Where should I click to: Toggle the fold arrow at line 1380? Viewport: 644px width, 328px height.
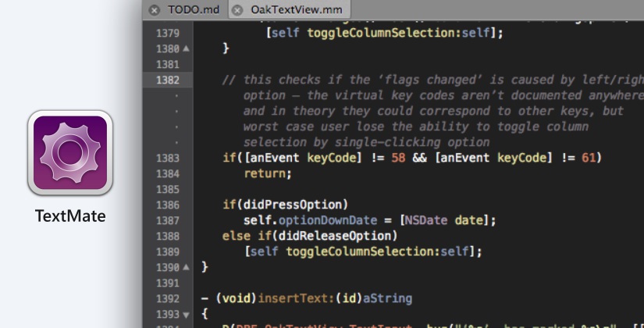coord(185,48)
